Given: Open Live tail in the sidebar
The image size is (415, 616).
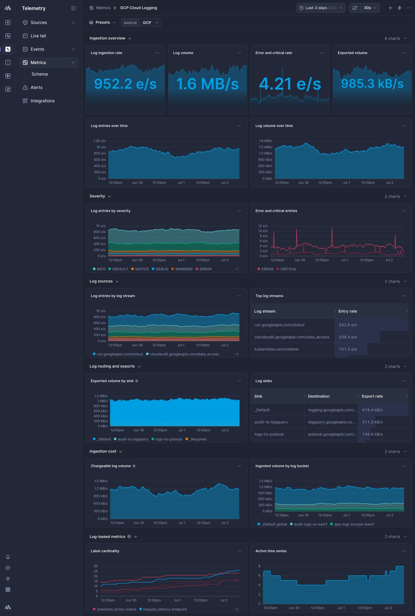Looking at the screenshot, I should click(x=49, y=36).
